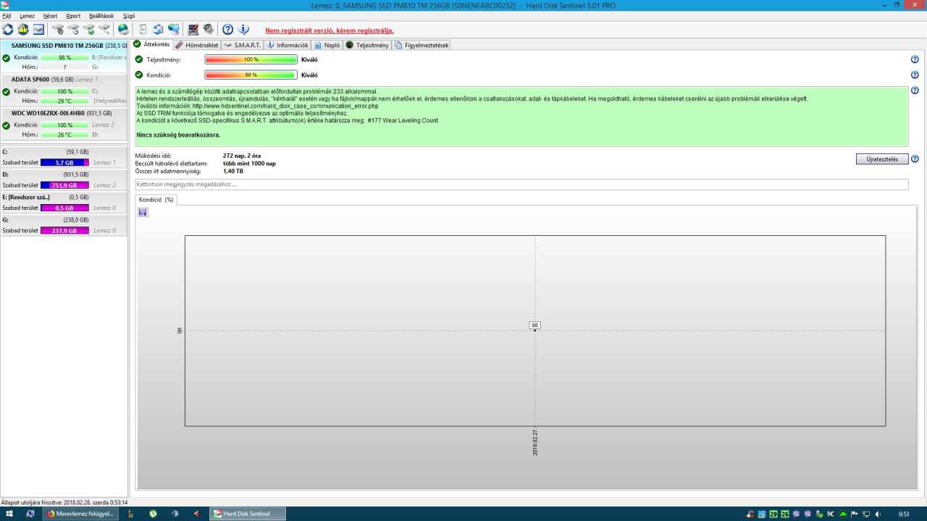The width and height of the screenshot is (927, 521).
Task: Click the Nem regisztrált verzió registration link
Action: (x=330, y=30)
